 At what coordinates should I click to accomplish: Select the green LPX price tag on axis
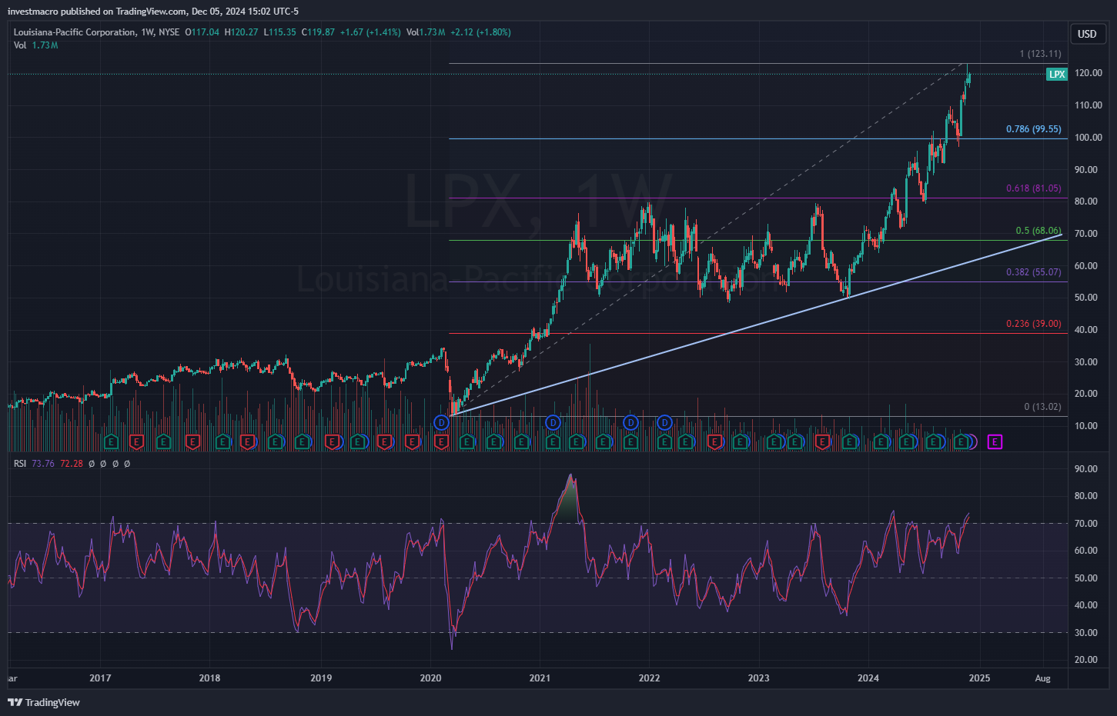1057,75
